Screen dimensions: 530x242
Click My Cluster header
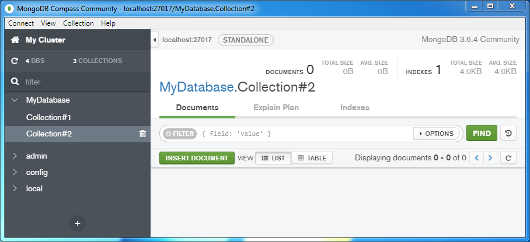(46, 40)
